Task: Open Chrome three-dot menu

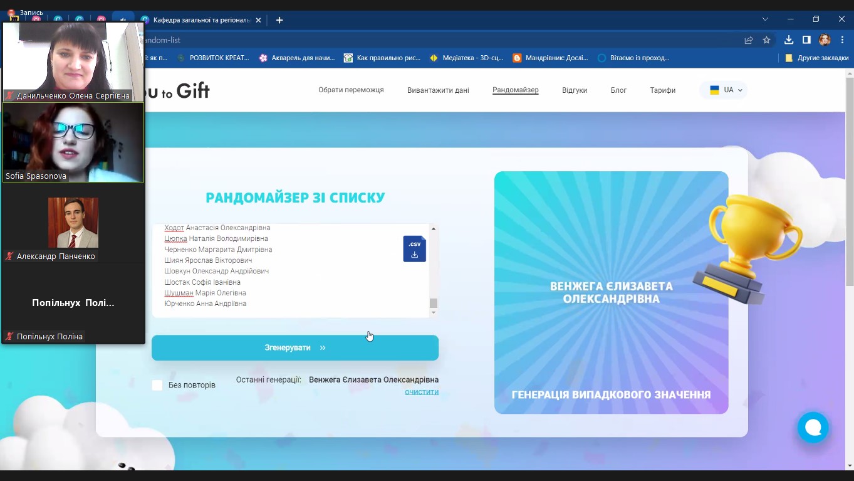Action: click(842, 40)
